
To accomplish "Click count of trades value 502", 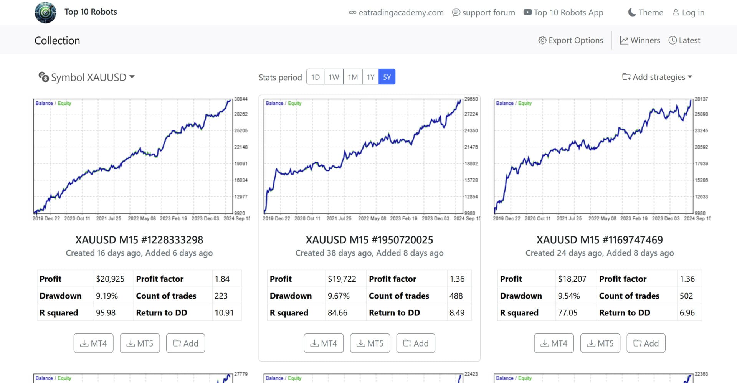I will (686, 296).
